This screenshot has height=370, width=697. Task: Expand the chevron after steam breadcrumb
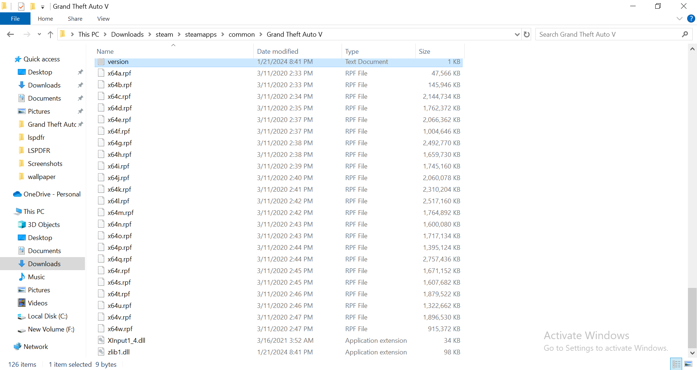click(x=179, y=34)
